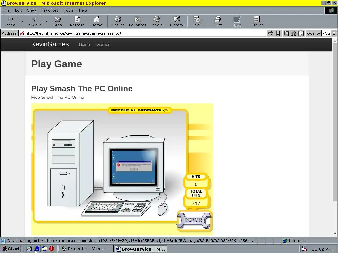The width and height of the screenshot is (338, 253).
Task: Click the Start button
Action: [11, 249]
